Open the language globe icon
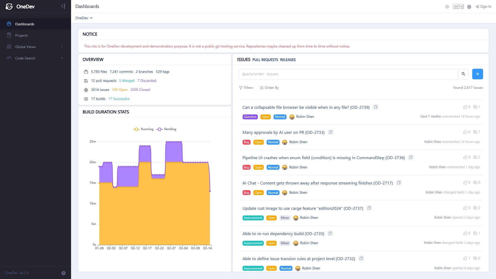The height and width of the screenshot is (279, 496). click(x=469, y=7)
